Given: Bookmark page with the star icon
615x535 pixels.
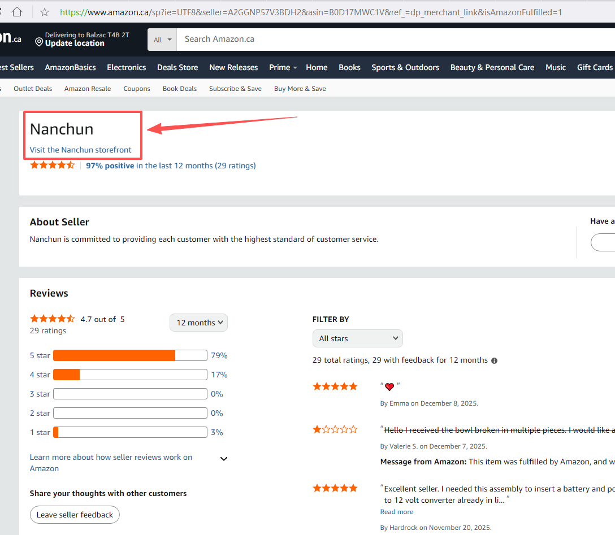Looking at the screenshot, I should [x=45, y=12].
